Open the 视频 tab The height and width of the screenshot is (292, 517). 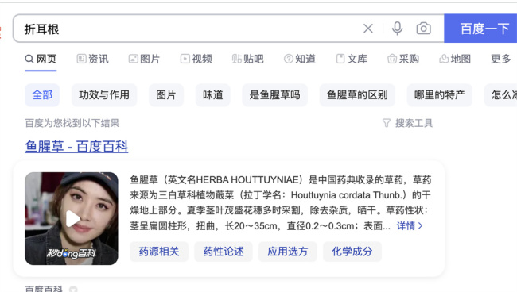(196, 60)
